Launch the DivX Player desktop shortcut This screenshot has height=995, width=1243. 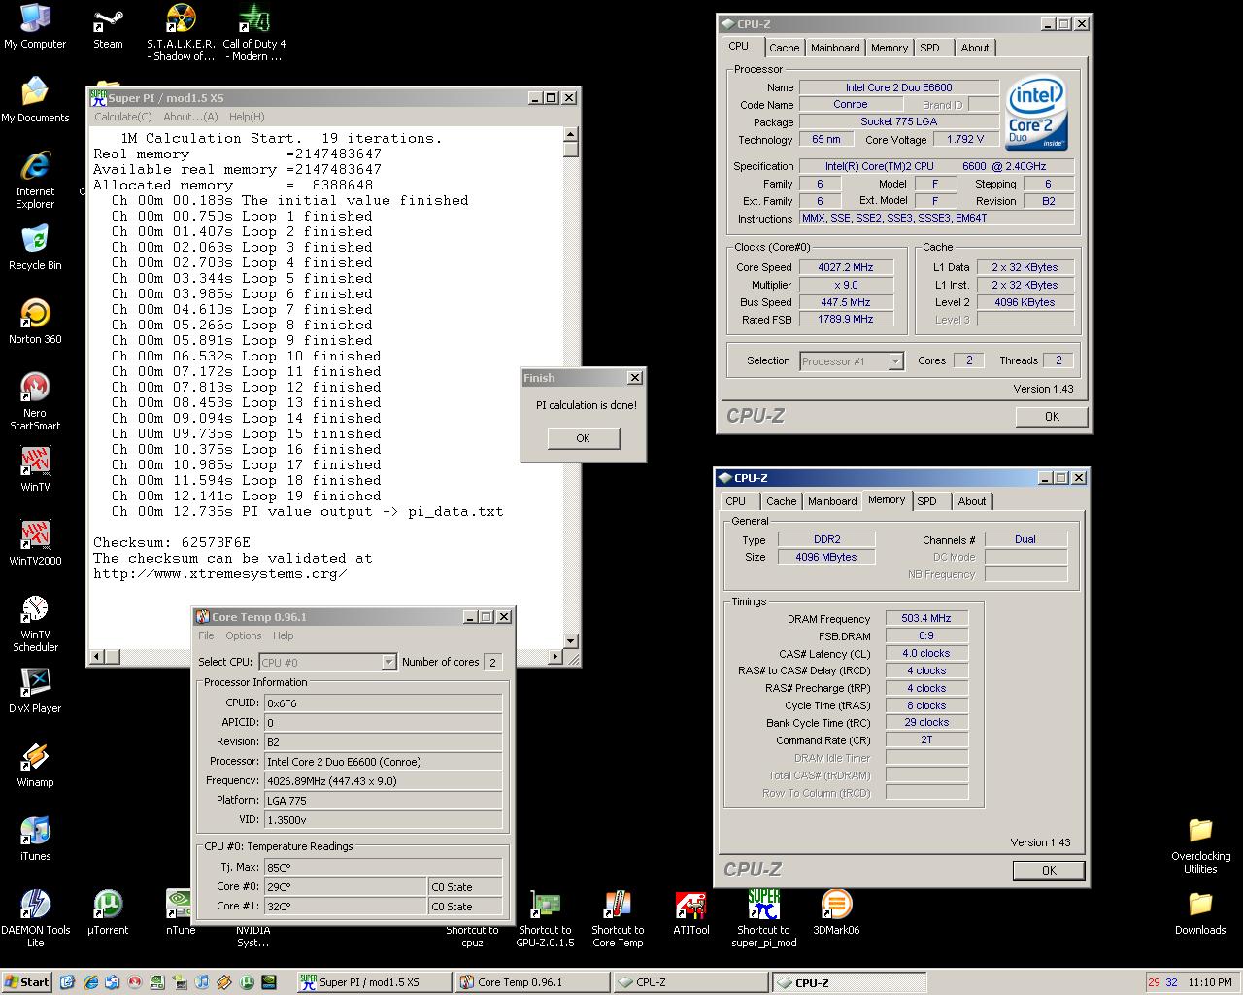pyautogui.click(x=35, y=691)
